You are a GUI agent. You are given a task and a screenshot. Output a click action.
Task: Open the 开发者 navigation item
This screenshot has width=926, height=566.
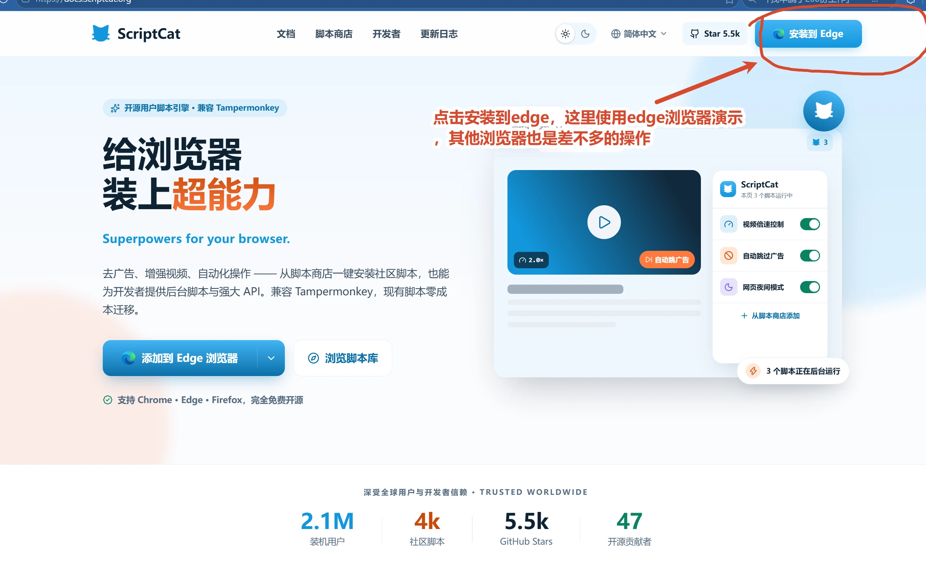point(386,34)
